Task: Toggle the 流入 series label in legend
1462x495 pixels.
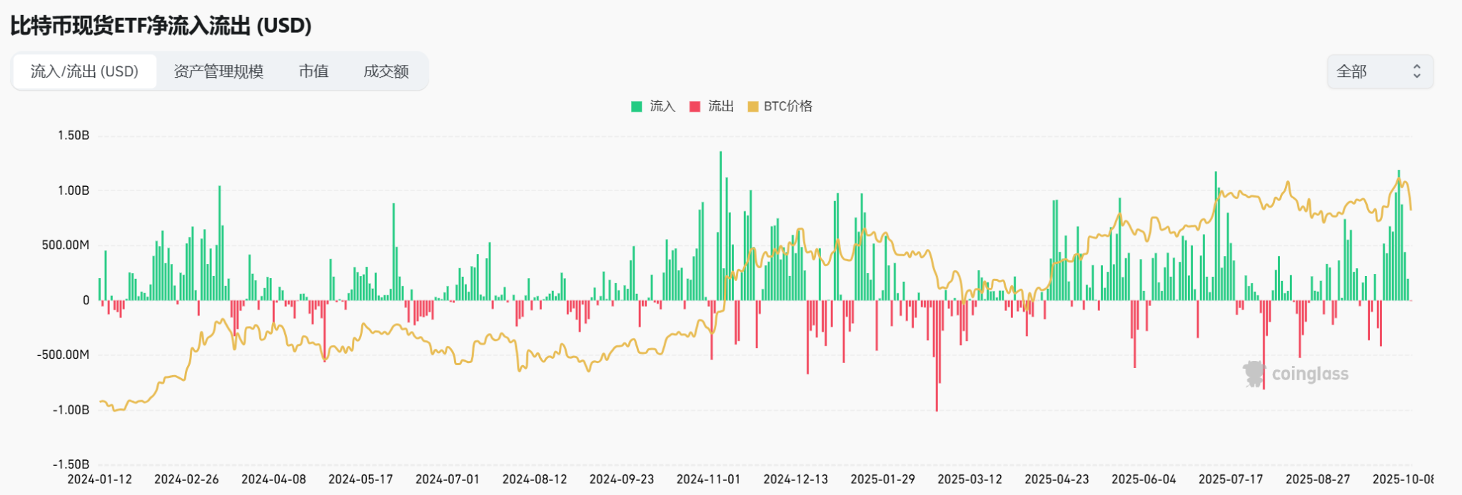Action: pyautogui.click(x=662, y=106)
